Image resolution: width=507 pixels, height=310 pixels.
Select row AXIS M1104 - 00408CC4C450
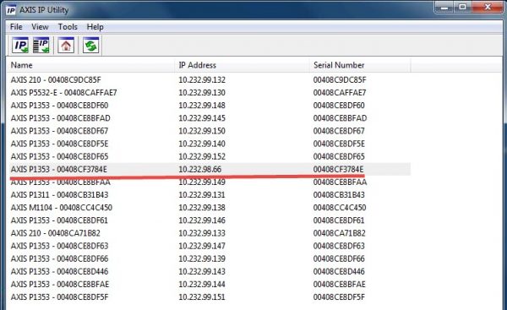[x=209, y=208]
